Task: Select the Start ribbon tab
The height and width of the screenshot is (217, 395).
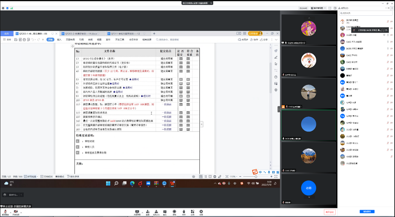Action: [51, 40]
